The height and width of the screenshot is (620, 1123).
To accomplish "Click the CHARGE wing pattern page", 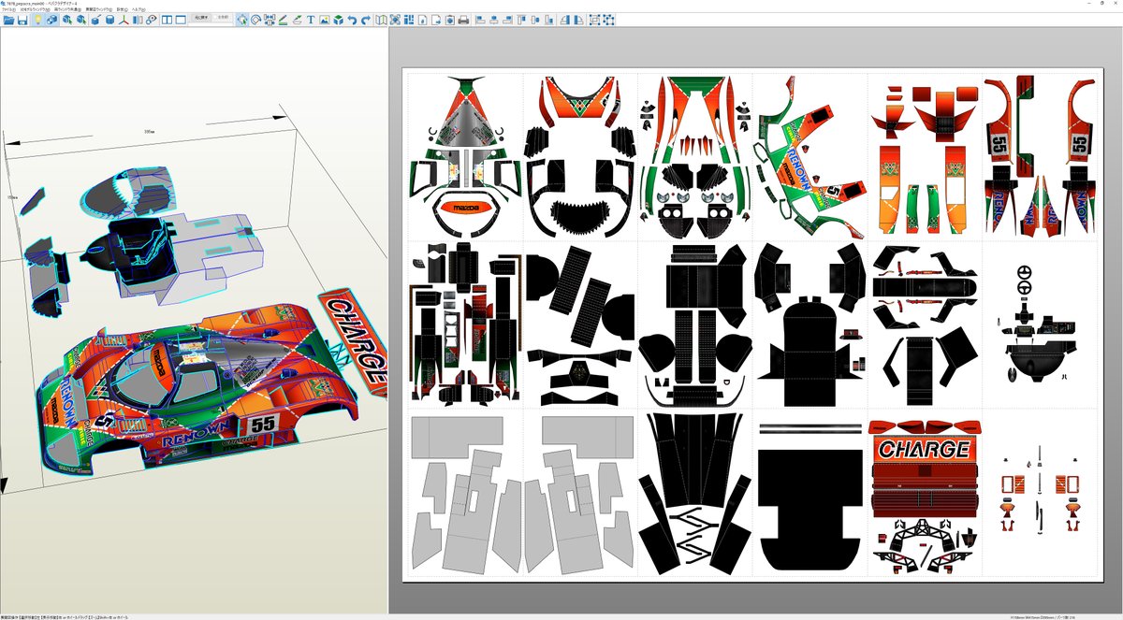I will (924, 493).
